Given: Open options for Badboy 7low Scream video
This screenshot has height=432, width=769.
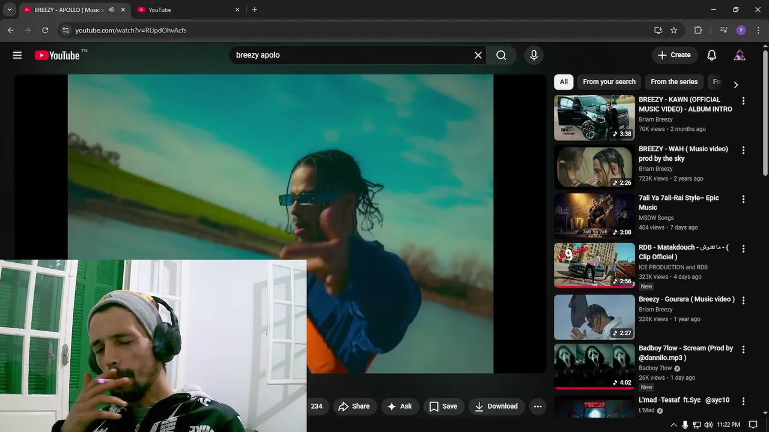Looking at the screenshot, I should click(743, 349).
